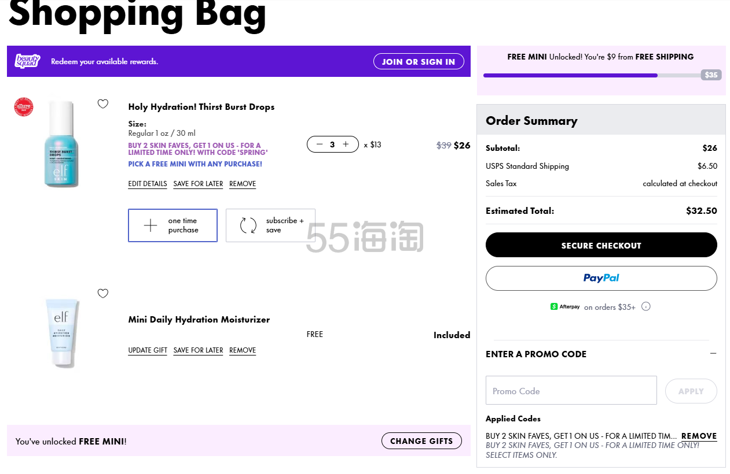
Task: Click the Afterpay info icon
Action: pos(646,306)
